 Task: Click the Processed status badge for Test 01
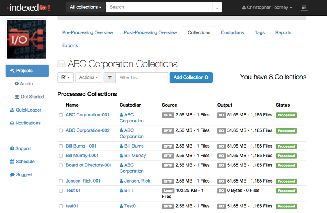[286, 191]
